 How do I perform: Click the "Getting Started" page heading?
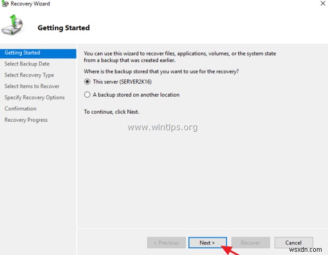[64, 28]
